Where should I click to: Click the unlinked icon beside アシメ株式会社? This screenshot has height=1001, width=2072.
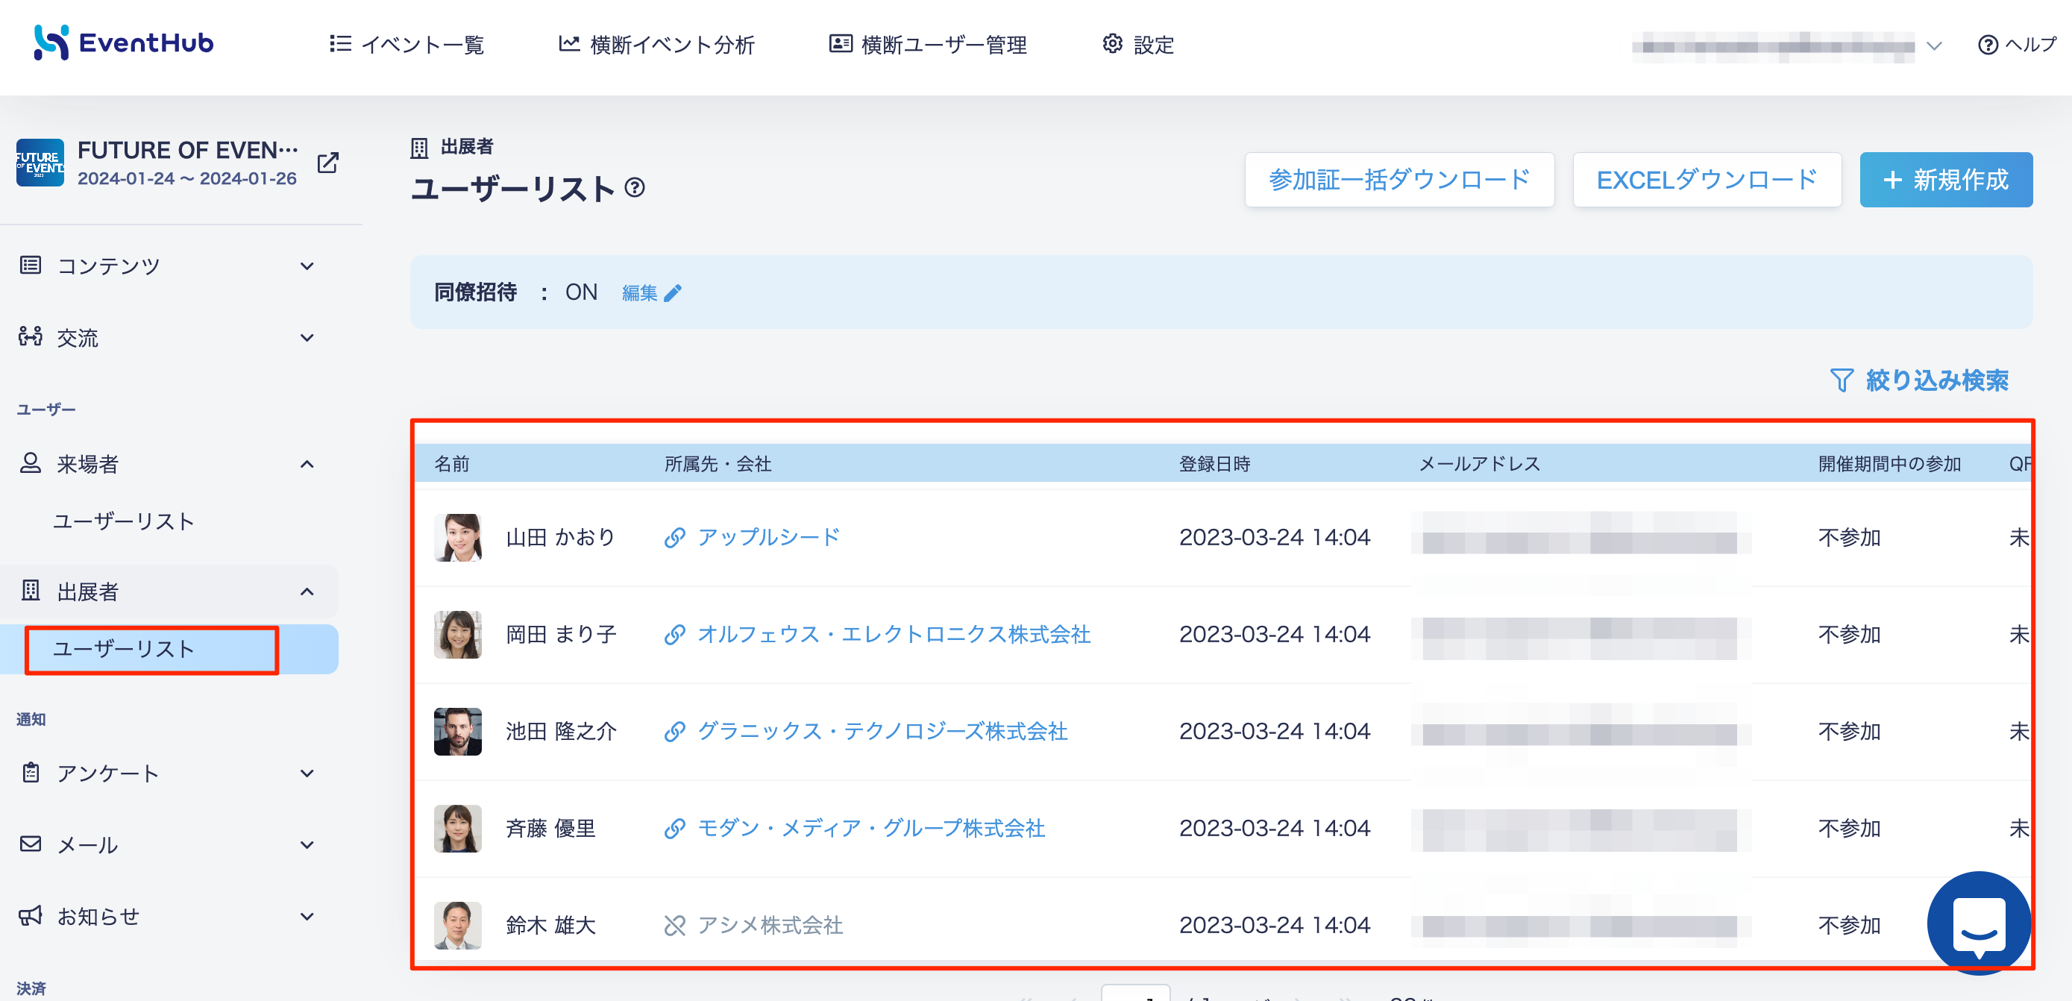[x=674, y=926]
